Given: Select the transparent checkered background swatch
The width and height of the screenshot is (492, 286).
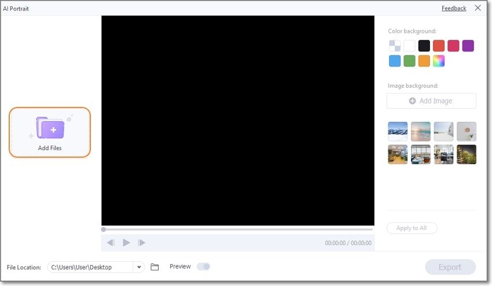Looking at the screenshot, I should pyautogui.click(x=395, y=46).
